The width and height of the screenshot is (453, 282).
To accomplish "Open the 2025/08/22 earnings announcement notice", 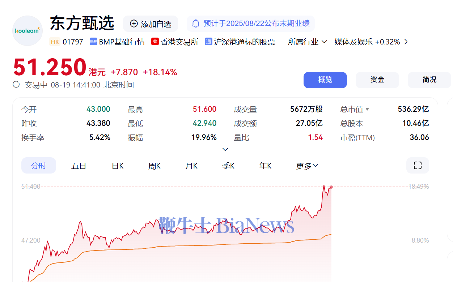I will [251, 24].
